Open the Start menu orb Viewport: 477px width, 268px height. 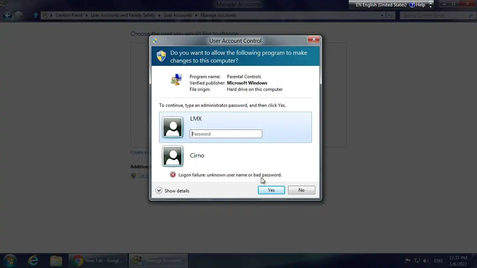click(10, 260)
